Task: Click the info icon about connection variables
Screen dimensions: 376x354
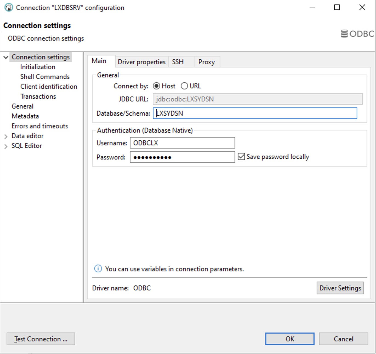Action: [98, 269]
